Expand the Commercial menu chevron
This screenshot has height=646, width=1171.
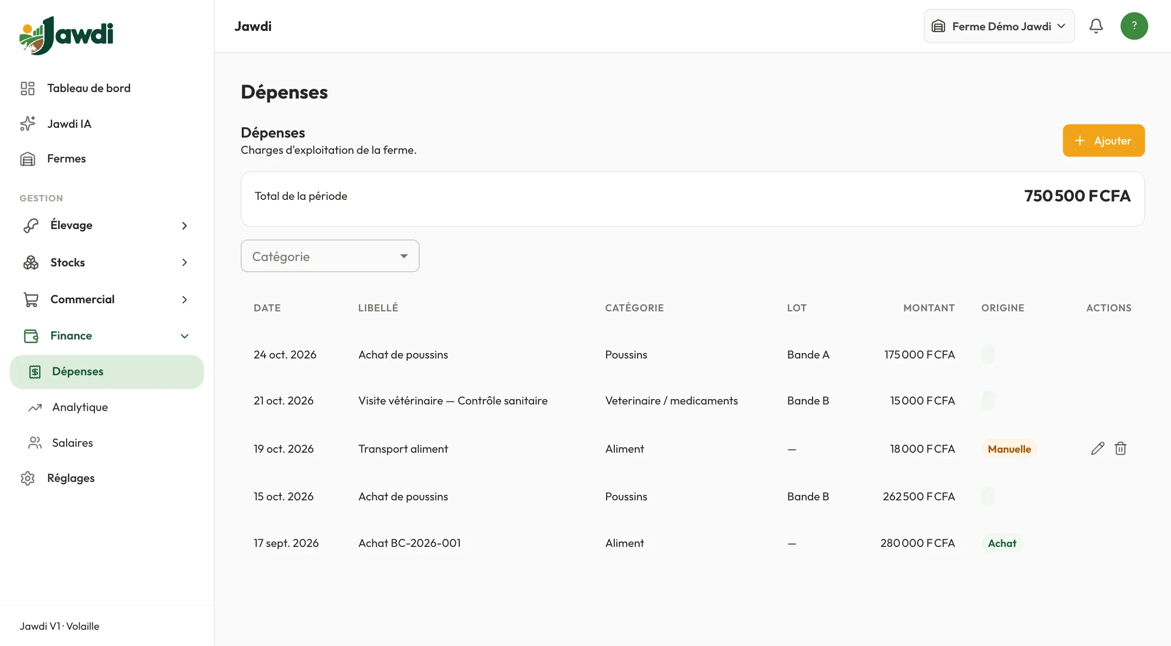(184, 299)
